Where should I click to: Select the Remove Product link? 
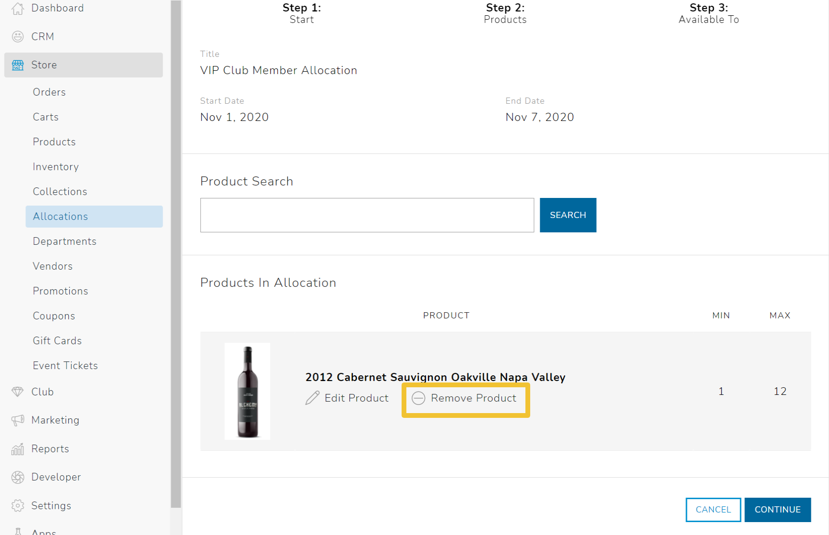pyautogui.click(x=473, y=398)
